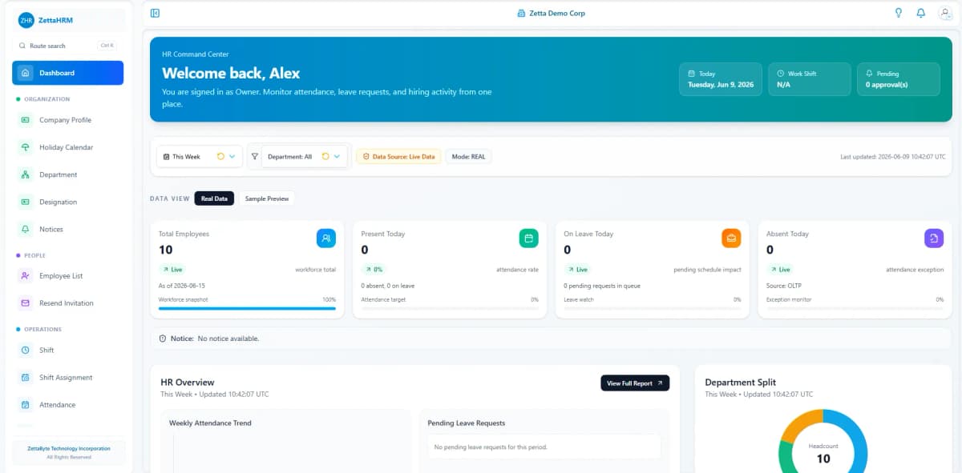Switch data view to Real Data

tap(214, 198)
